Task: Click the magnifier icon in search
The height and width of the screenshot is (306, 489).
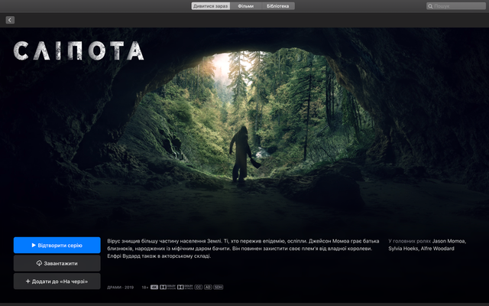Action: coord(431,6)
